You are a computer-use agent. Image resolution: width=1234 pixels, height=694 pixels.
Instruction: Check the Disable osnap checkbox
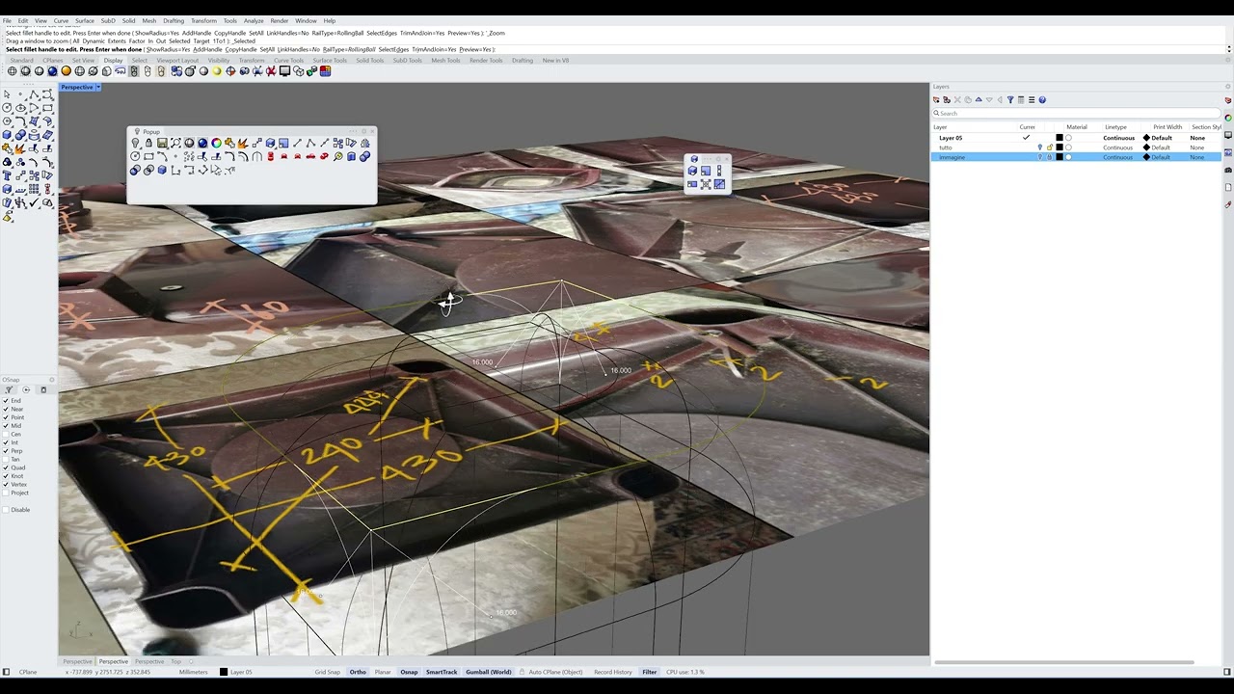pos(6,510)
